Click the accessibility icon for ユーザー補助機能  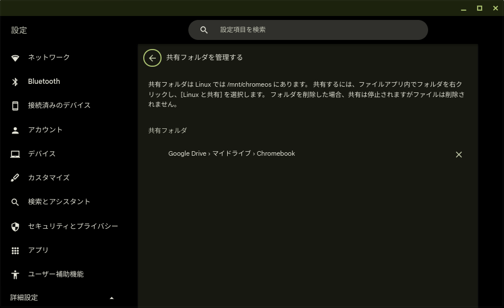15,274
